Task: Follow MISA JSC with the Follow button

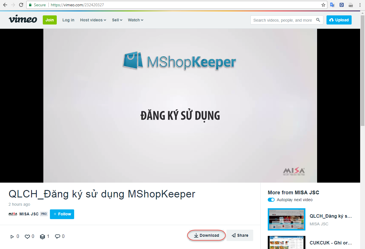Action: coord(62,214)
